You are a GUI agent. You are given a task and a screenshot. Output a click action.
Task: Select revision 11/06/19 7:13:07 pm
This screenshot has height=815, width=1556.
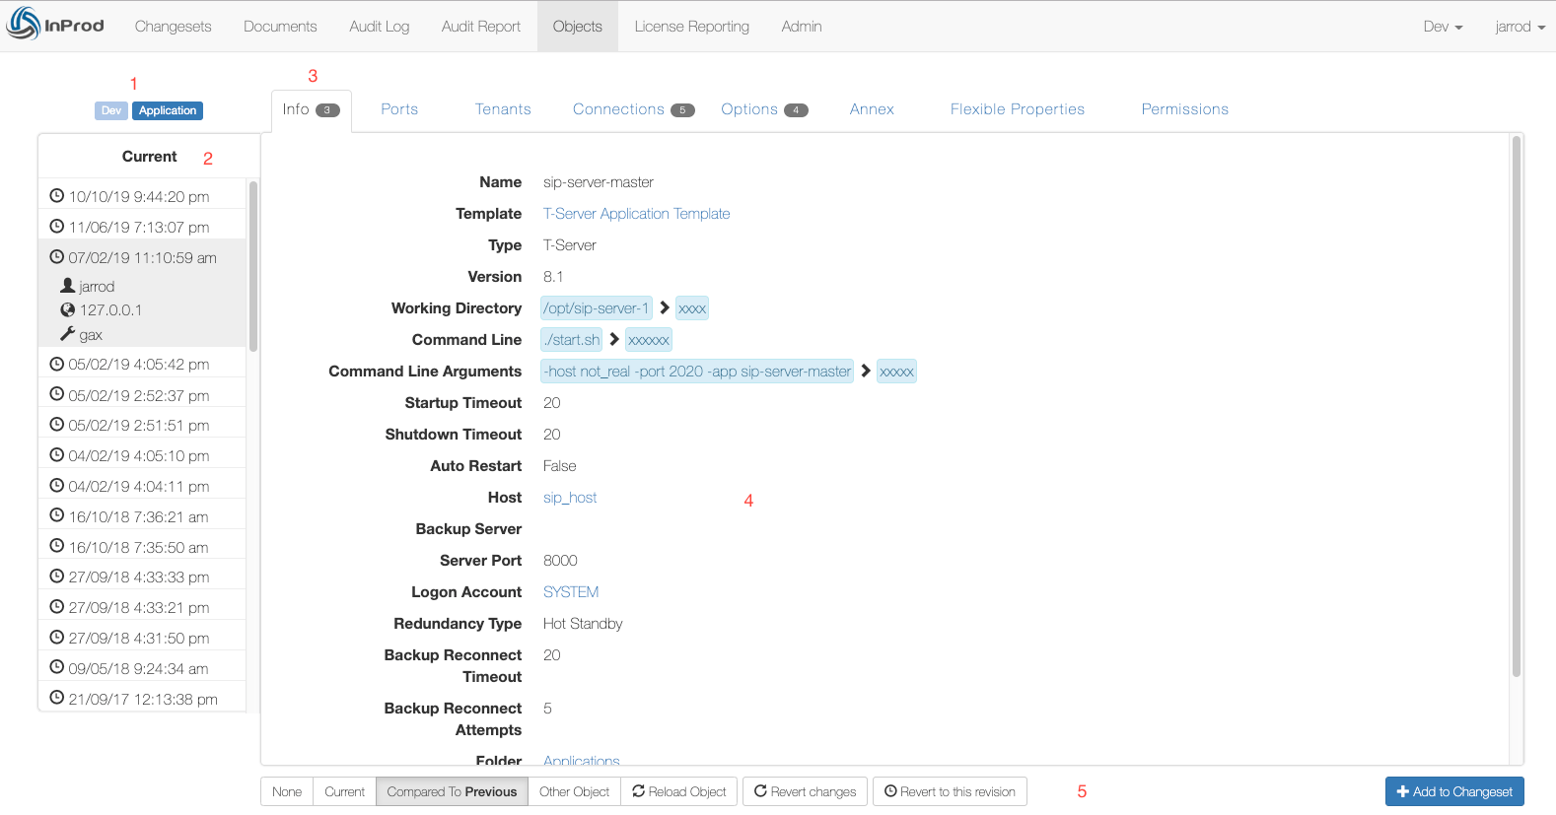(142, 227)
